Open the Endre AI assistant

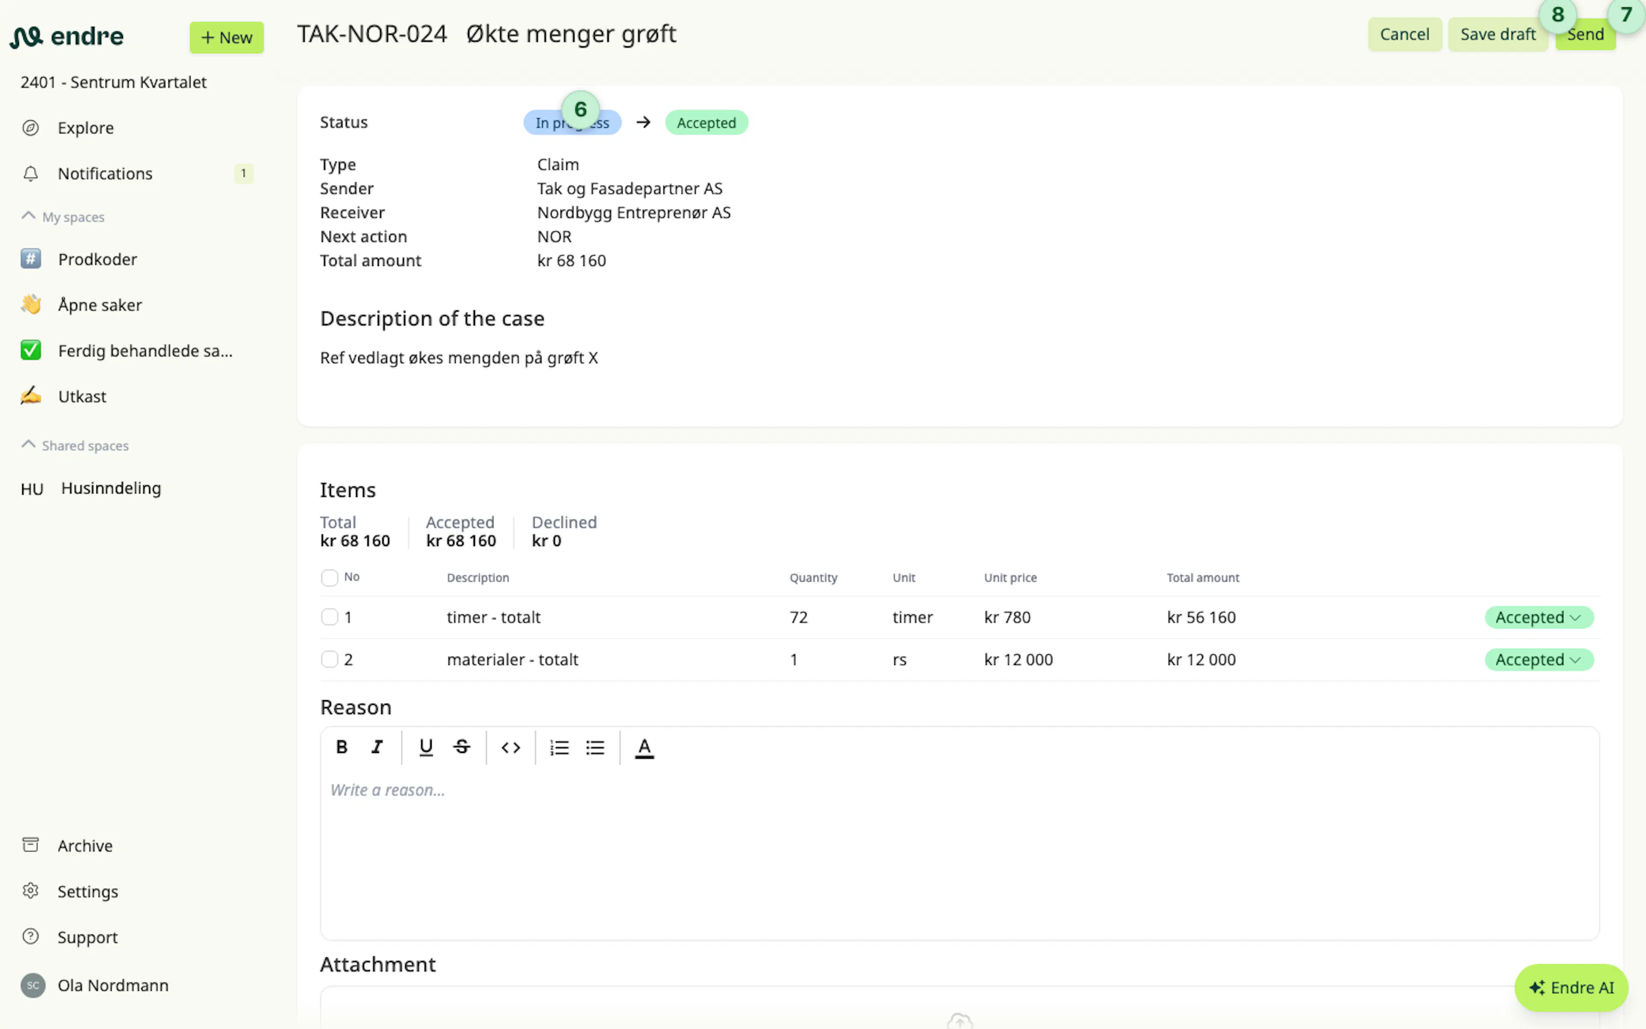pyautogui.click(x=1571, y=987)
